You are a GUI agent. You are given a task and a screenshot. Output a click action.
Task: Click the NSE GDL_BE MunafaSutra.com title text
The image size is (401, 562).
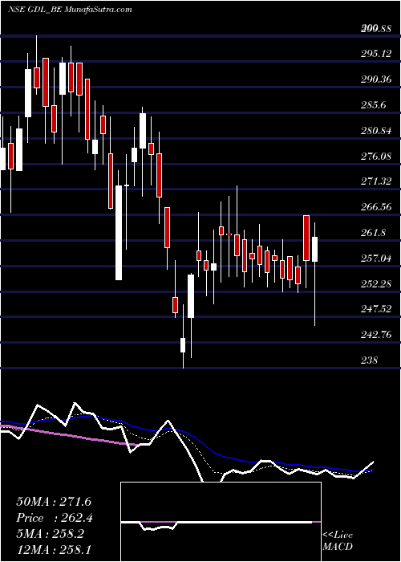(70, 10)
